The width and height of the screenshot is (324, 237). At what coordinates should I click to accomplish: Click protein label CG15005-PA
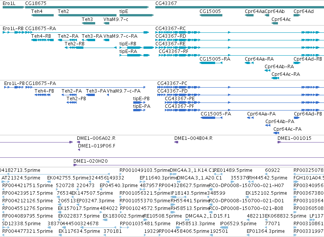tap(216, 114)
